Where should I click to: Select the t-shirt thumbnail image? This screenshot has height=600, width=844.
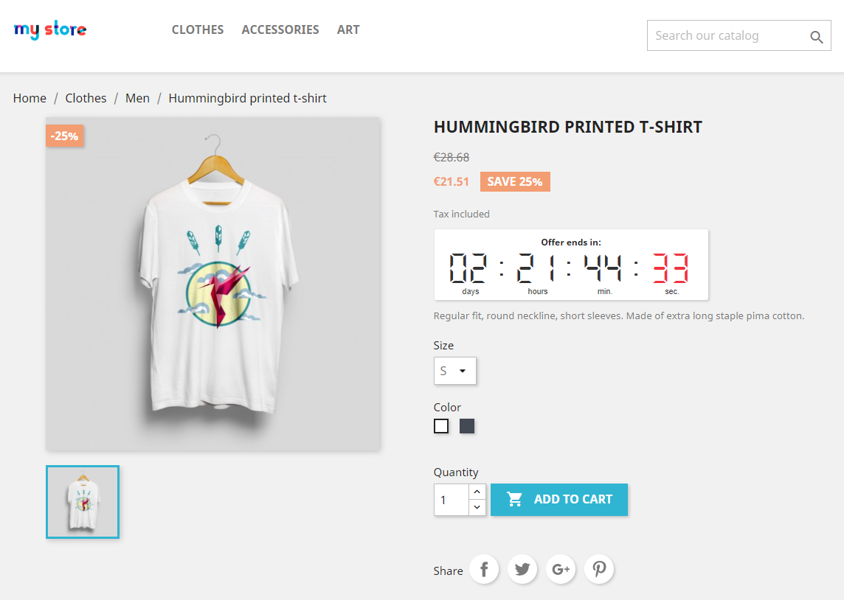point(83,502)
